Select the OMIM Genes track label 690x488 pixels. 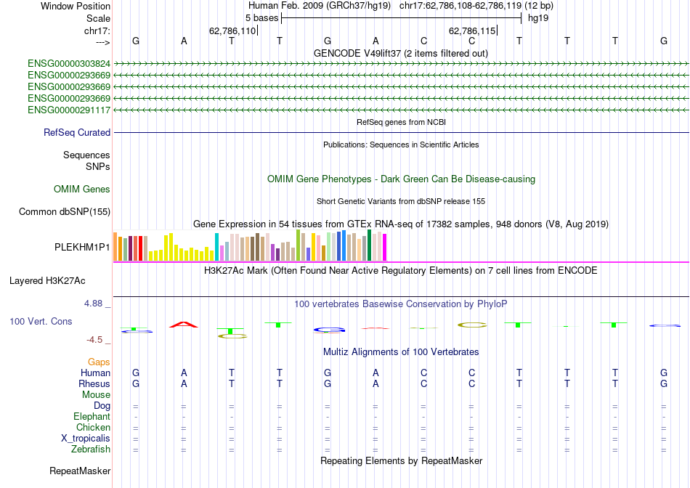(82, 190)
